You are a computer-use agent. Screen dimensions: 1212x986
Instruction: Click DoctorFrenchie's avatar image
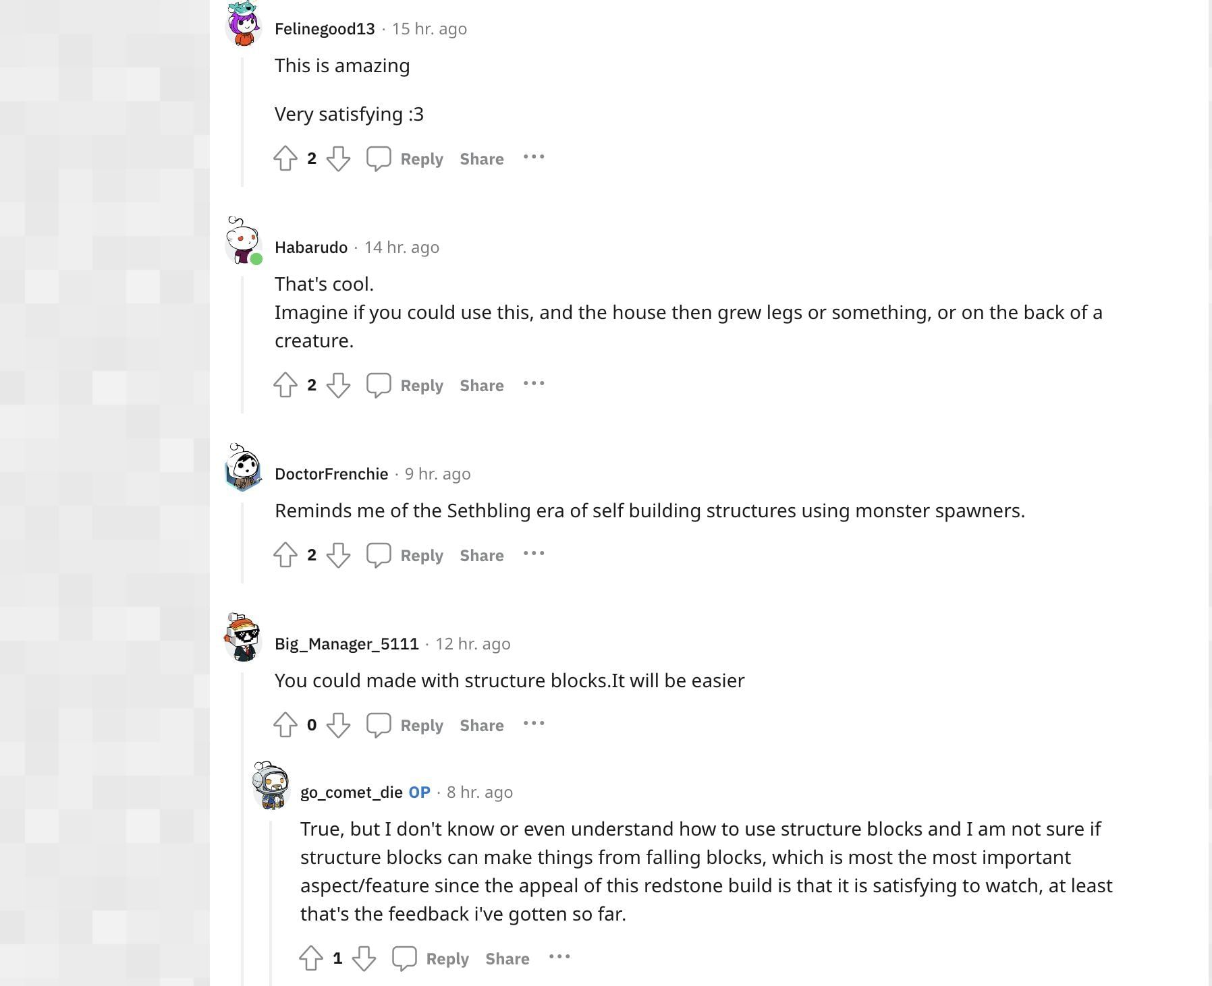[243, 467]
